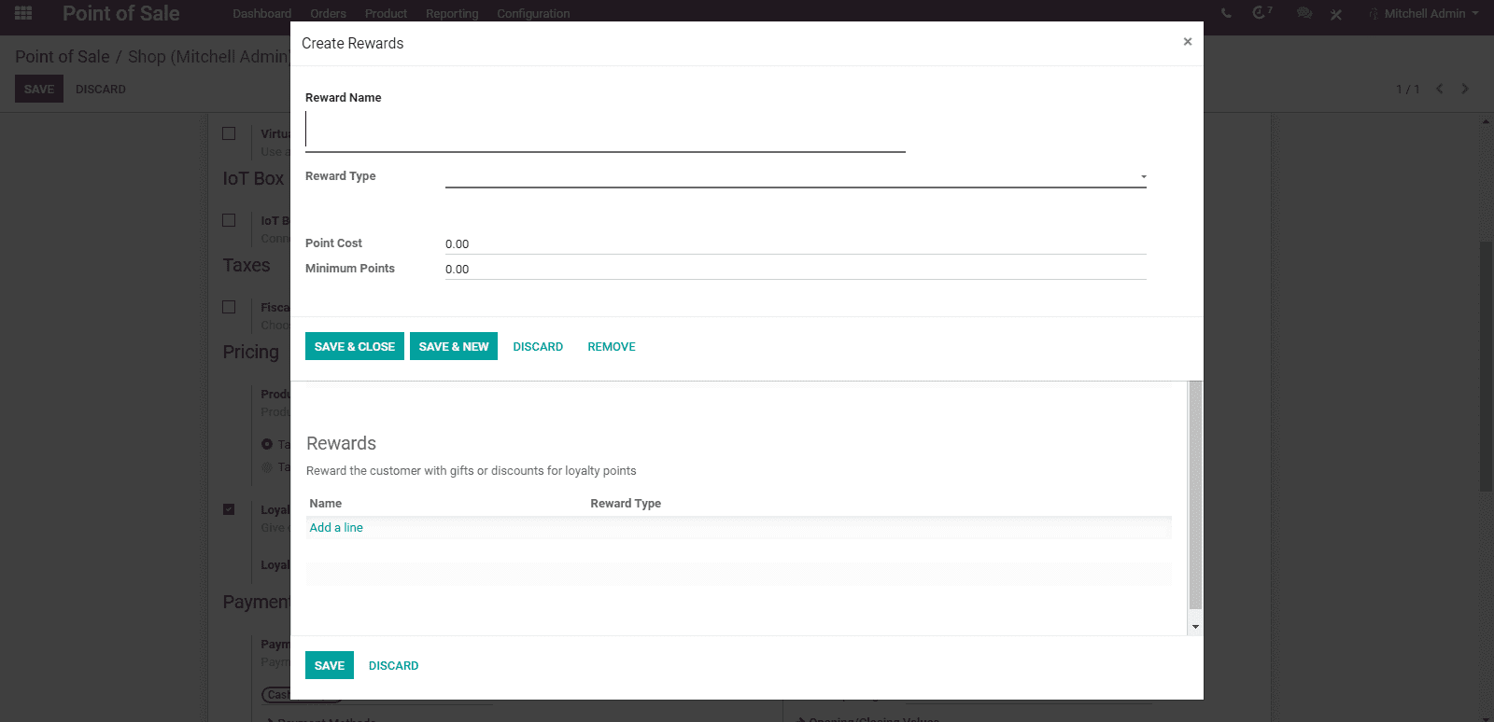Viewport: 1494px width, 722px height.
Task: Click Discard next to Save & New
Action: [x=538, y=346]
